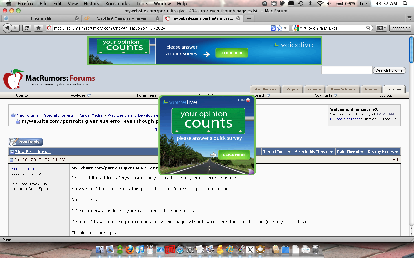Close the 'I like mybb' tab
The height and width of the screenshot is (258, 414).
(x=77, y=18)
